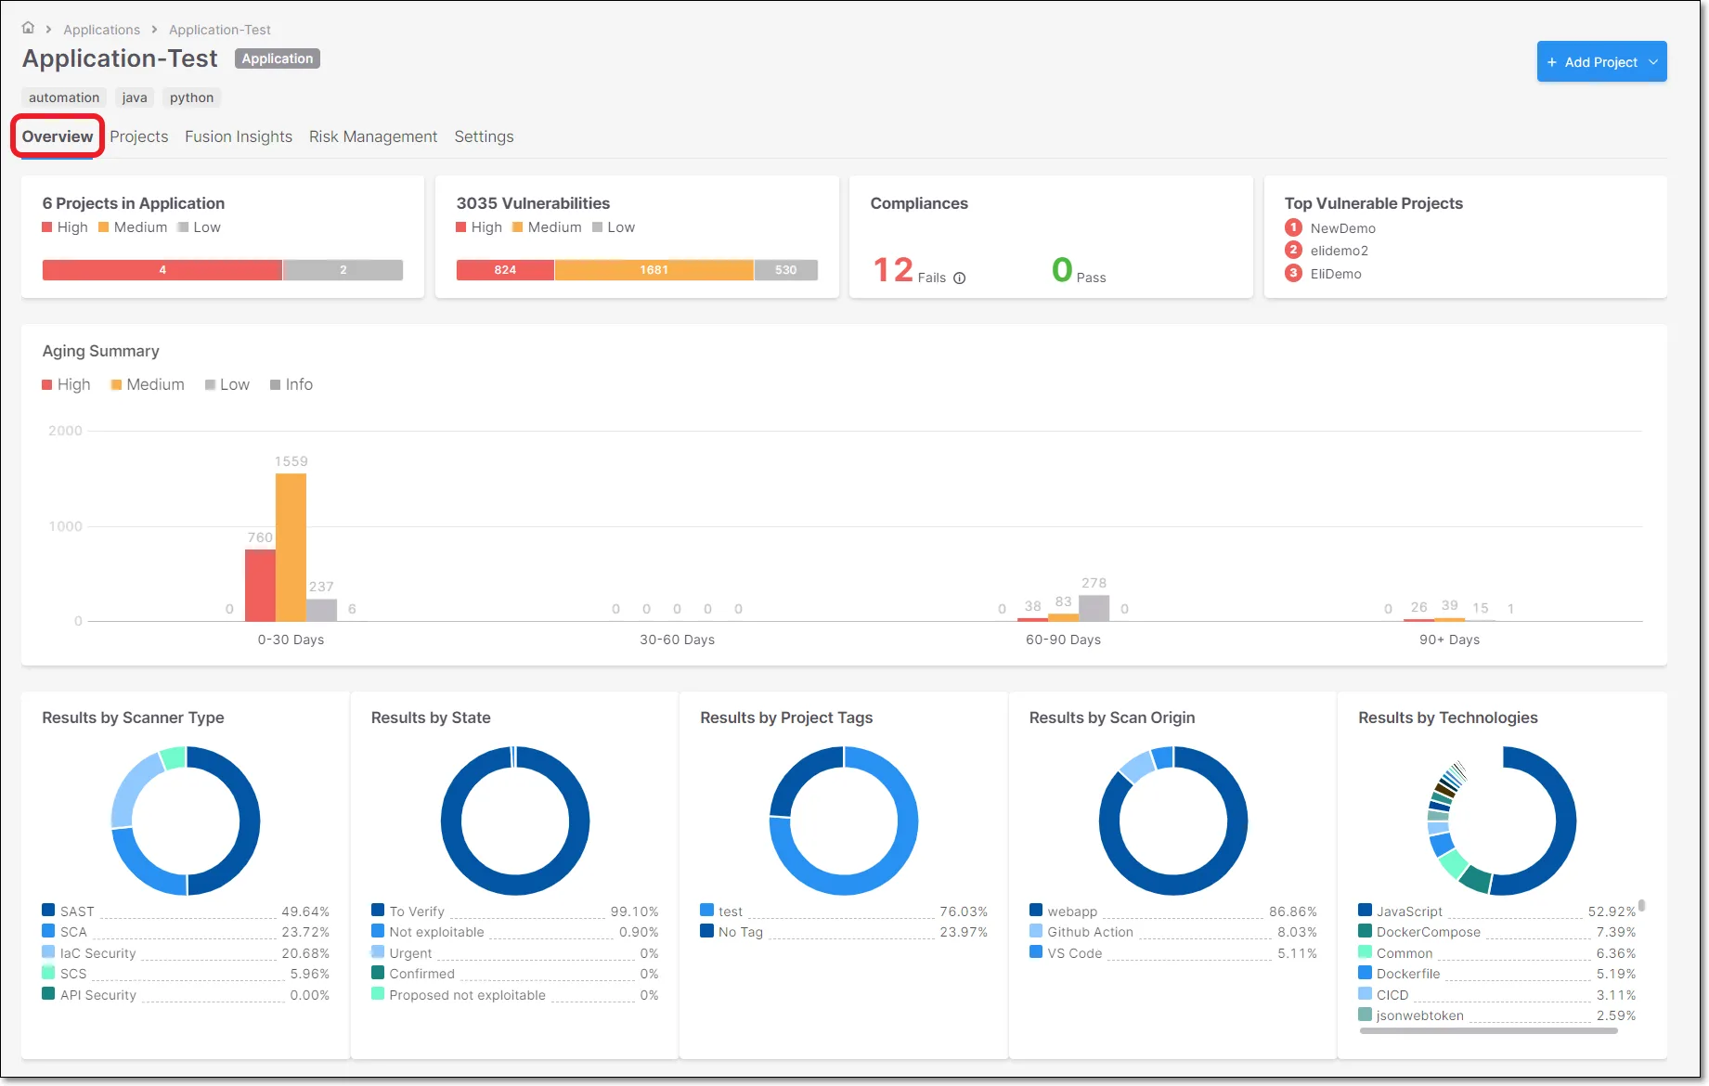Click the rank badge 3 beside EliDemo
1709x1086 pixels.
click(x=1293, y=274)
